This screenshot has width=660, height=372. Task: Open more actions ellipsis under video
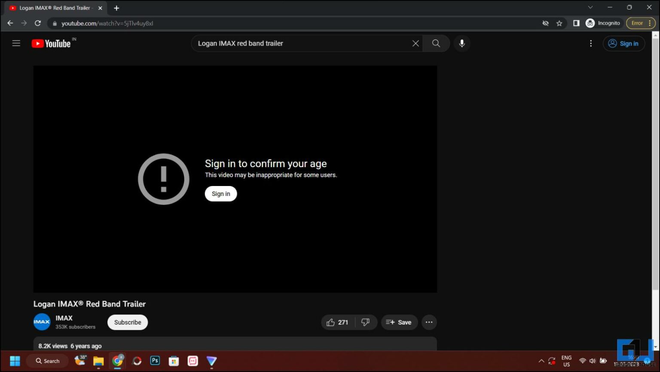click(x=429, y=322)
